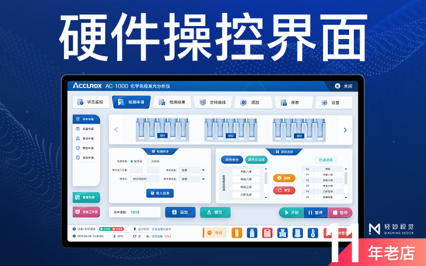
Task: Show next sample racks with right arrow
Action: pos(345,130)
